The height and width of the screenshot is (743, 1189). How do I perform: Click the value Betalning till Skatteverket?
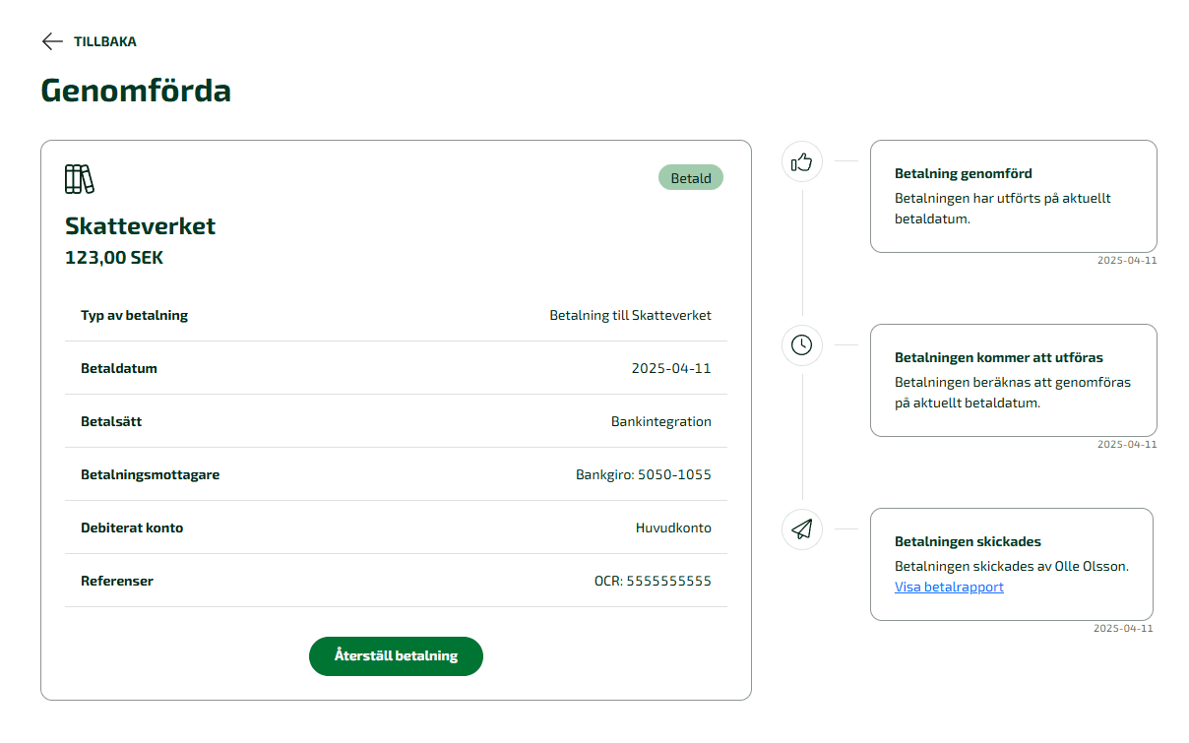coord(630,315)
